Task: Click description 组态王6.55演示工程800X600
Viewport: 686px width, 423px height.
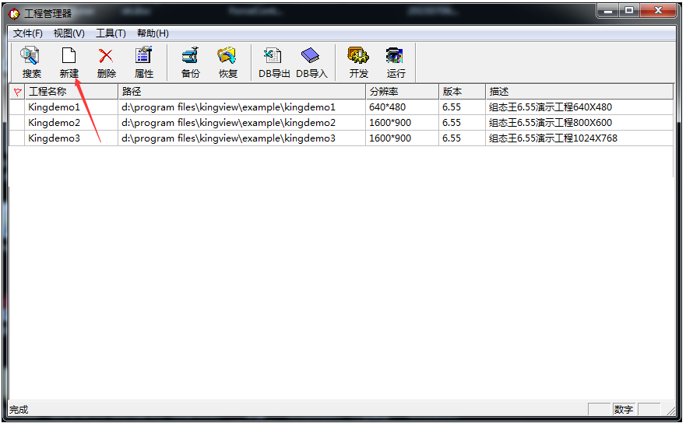Action: (551, 123)
